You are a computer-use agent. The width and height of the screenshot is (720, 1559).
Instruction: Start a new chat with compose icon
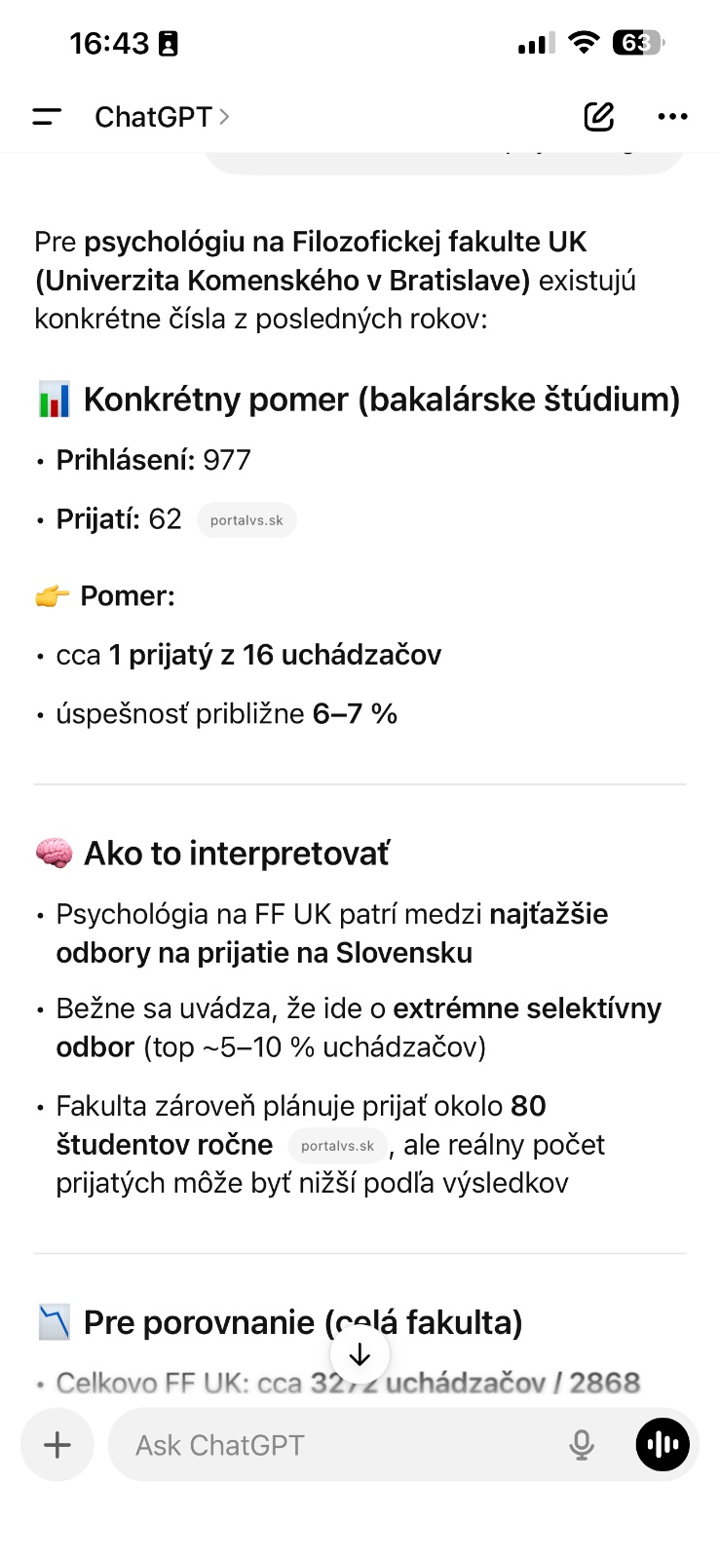pos(599,117)
